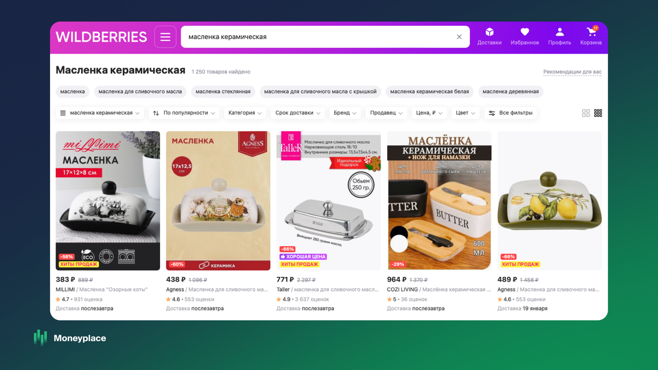Image resolution: width=658 pixels, height=370 pixels.
Task: Open the Цвет color filter
Action: click(x=466, y=113)
